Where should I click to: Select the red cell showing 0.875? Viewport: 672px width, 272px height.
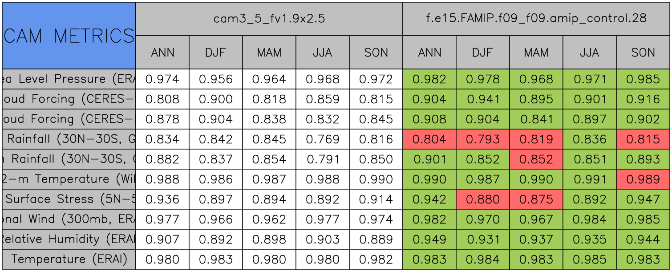(x=536, y=199)
